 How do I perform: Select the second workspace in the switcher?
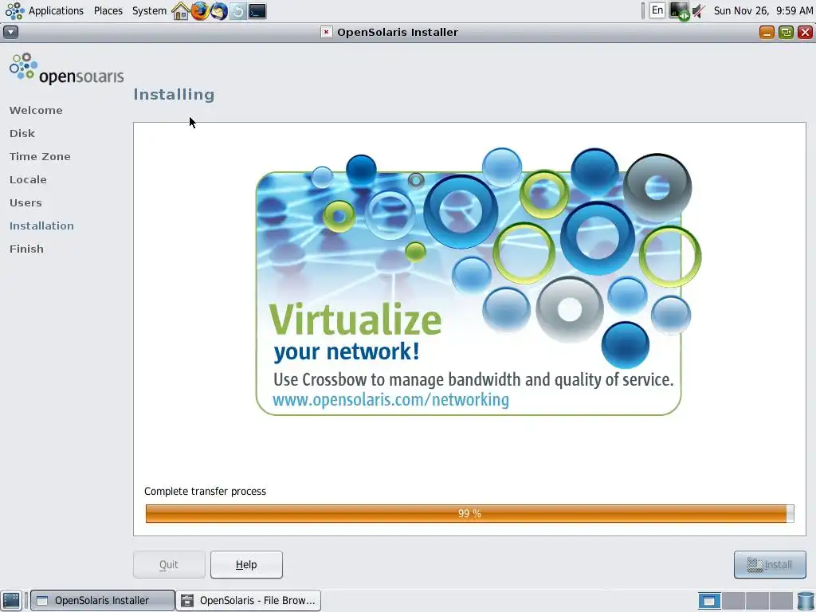coord(733,601)
